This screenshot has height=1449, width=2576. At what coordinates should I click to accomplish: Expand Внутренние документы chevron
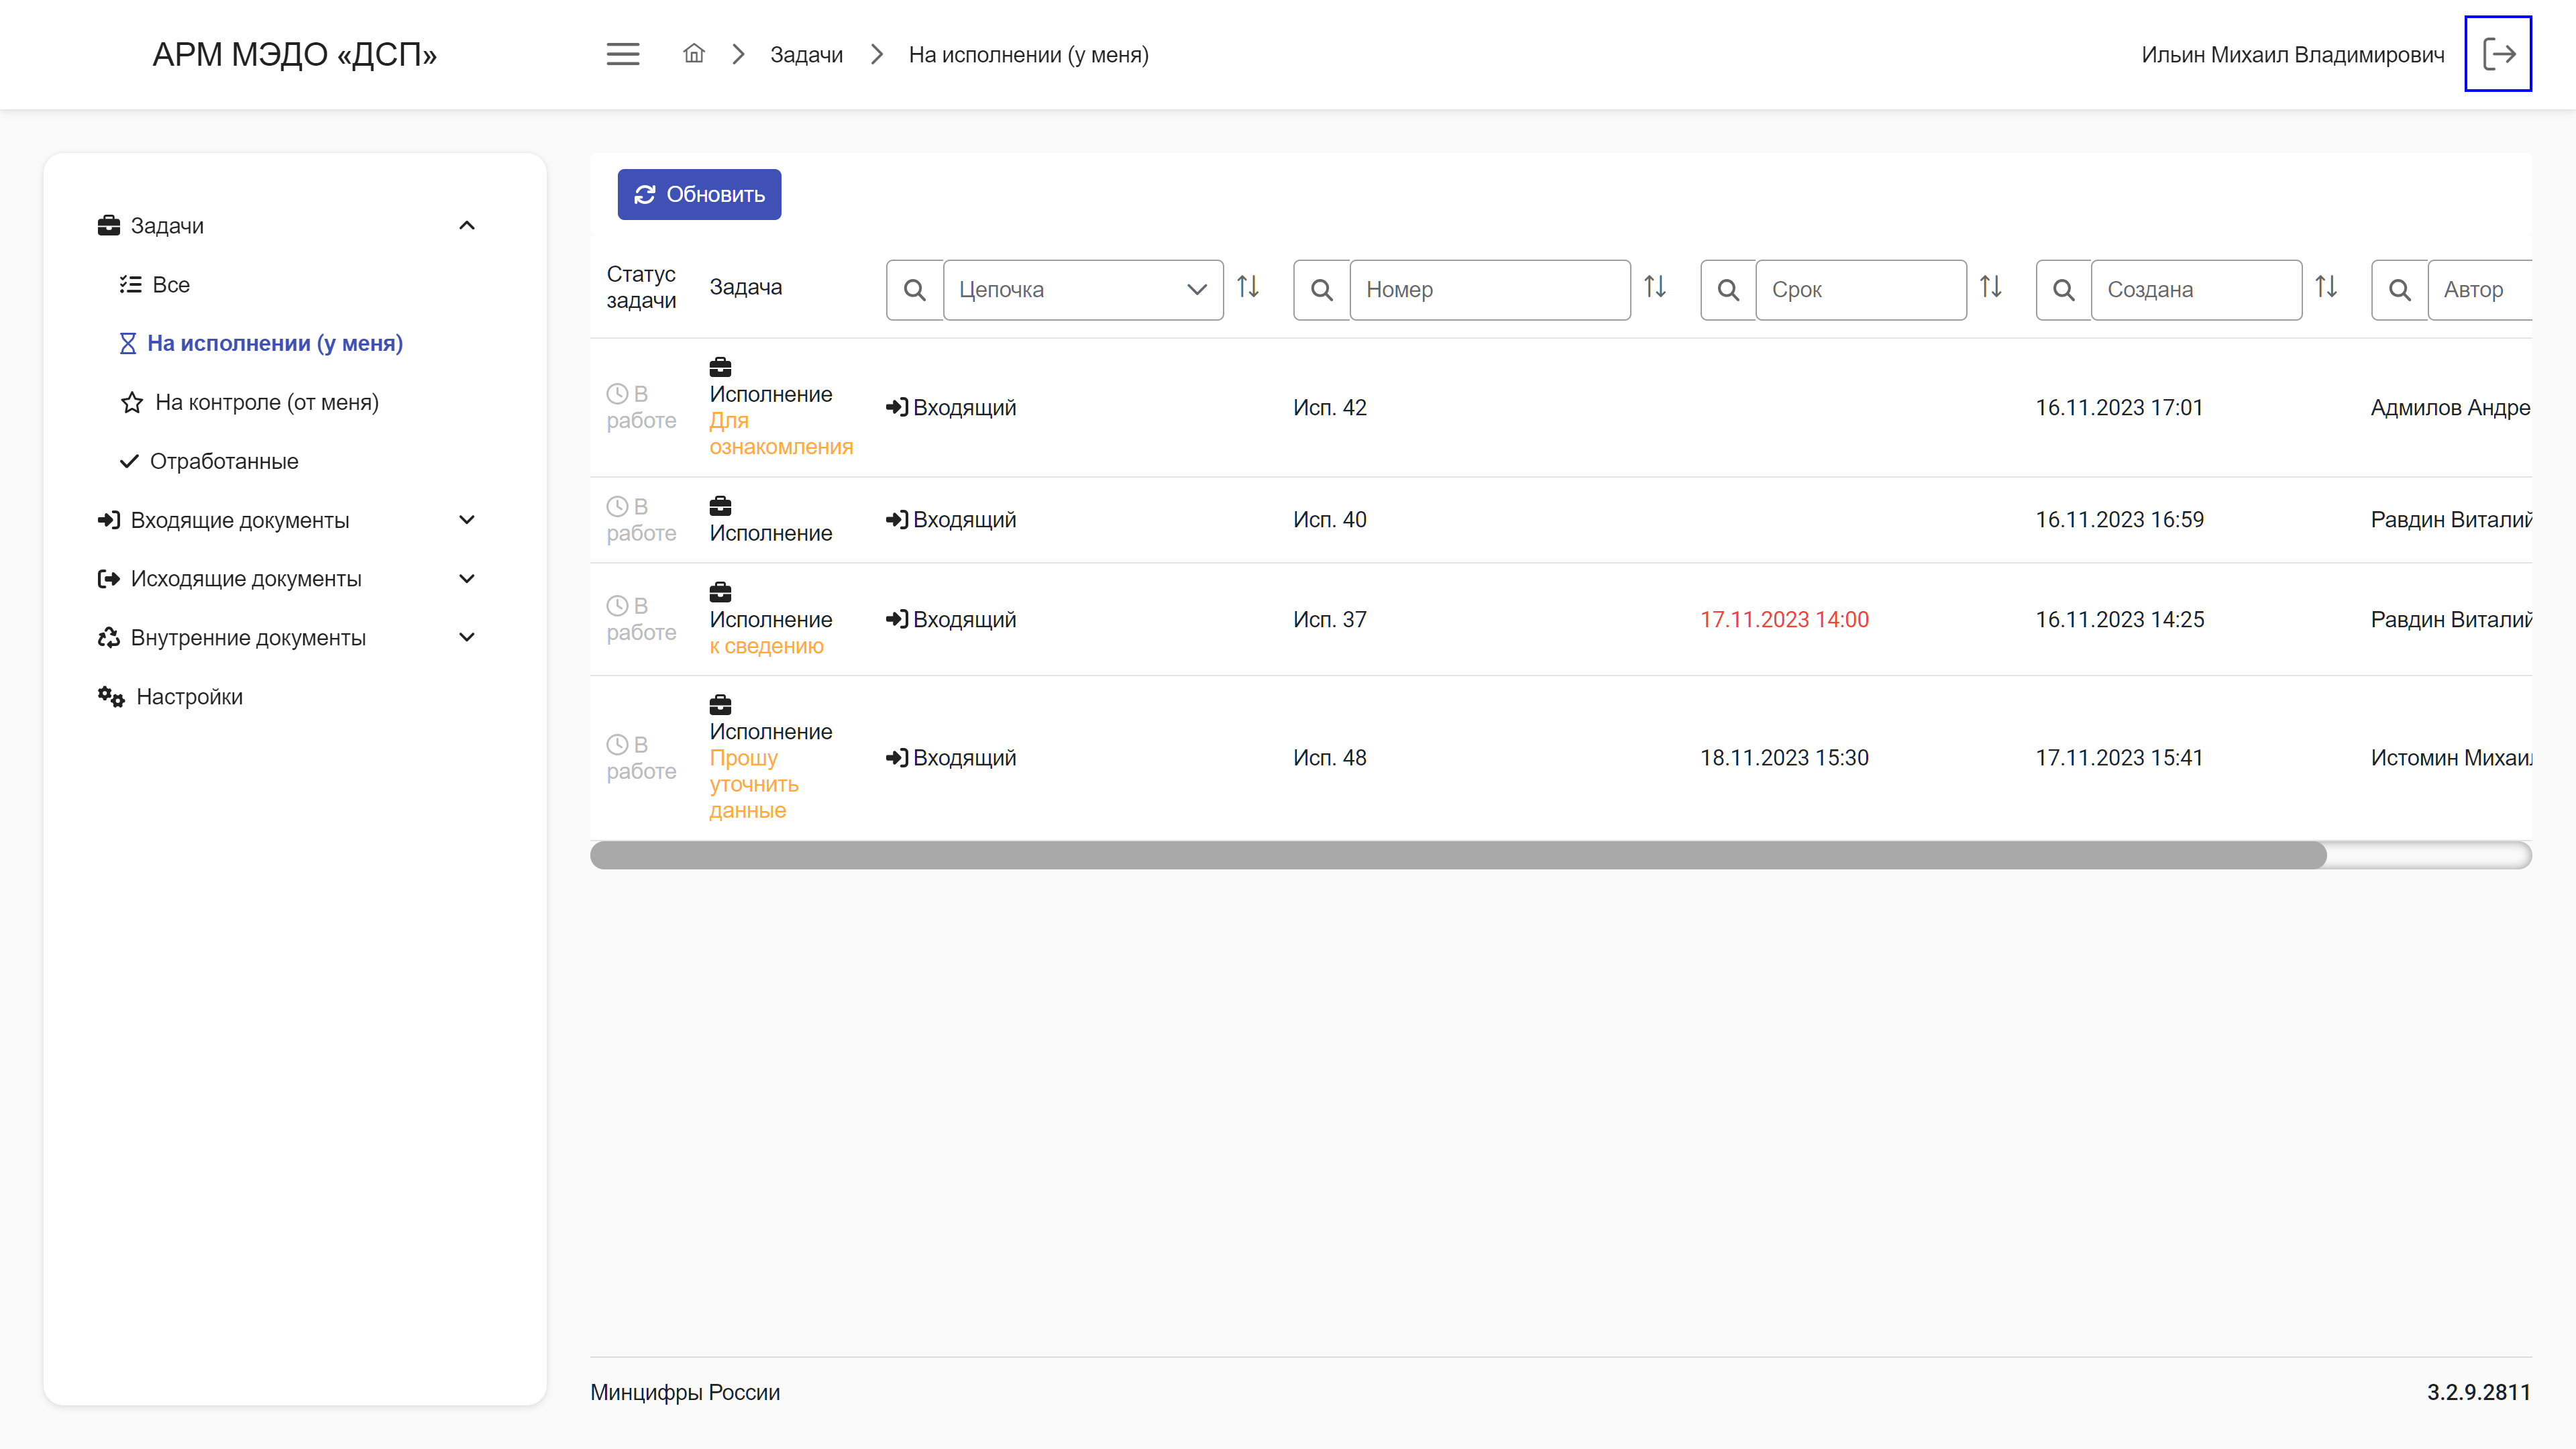point(467,637)
